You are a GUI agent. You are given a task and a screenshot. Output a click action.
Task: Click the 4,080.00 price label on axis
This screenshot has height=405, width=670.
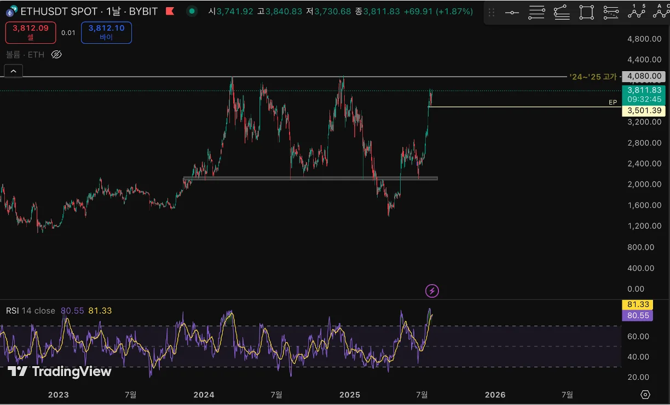pos(644,77)
